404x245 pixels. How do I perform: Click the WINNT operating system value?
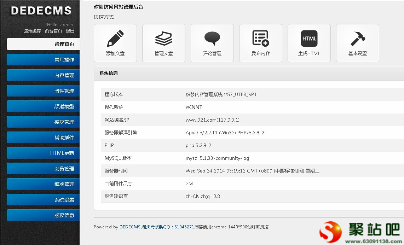pos(194,107)
